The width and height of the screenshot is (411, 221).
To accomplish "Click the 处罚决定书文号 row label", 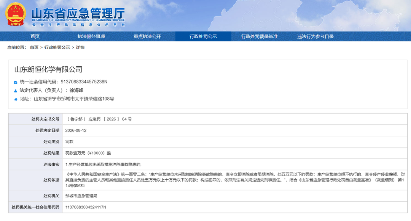I will point(45,119).
